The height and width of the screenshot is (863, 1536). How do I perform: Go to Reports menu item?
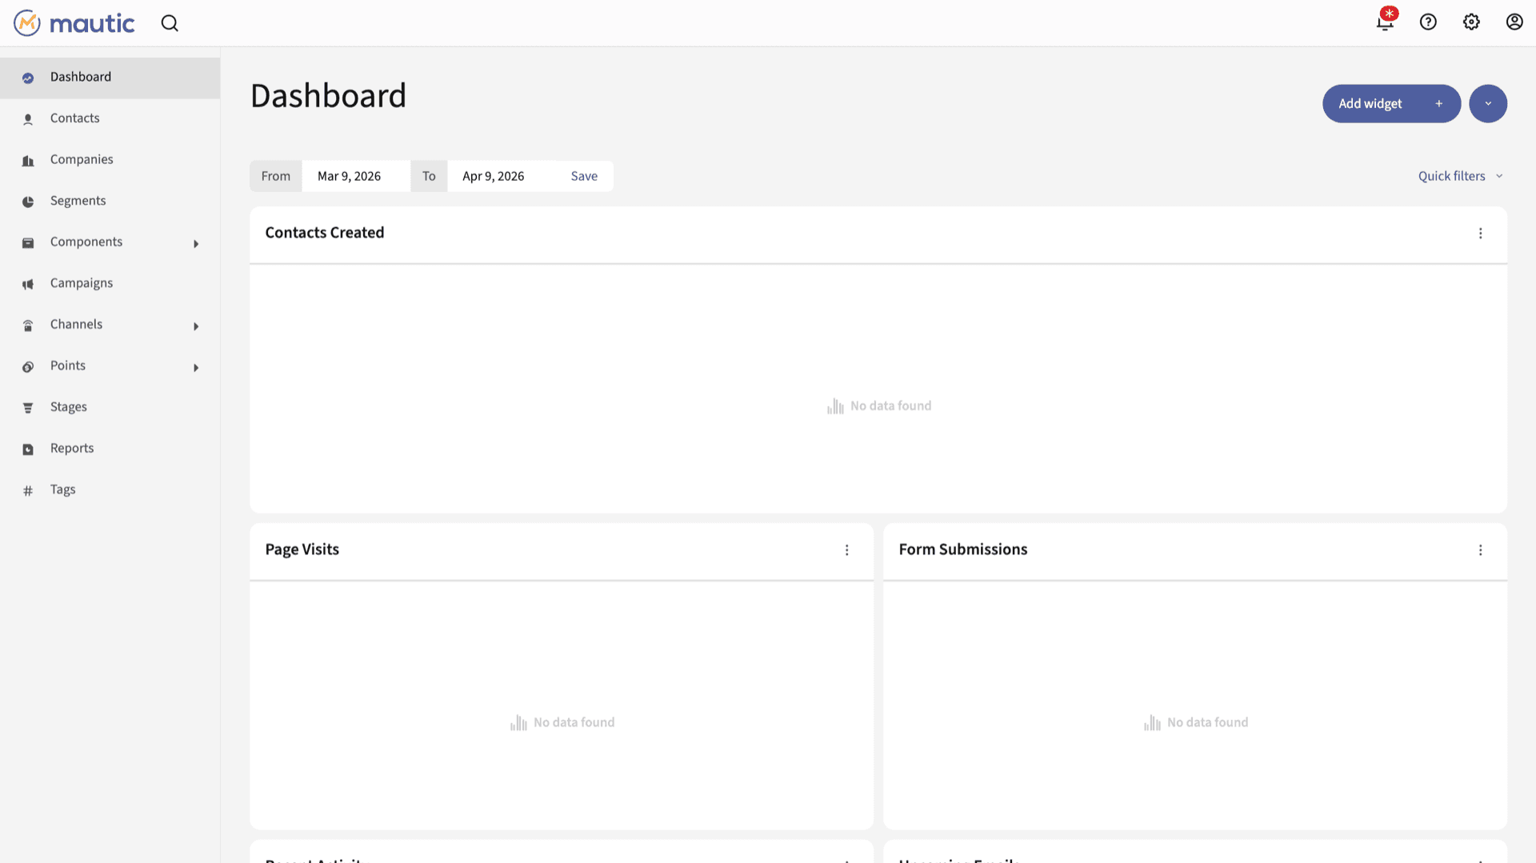pos(110,449)
